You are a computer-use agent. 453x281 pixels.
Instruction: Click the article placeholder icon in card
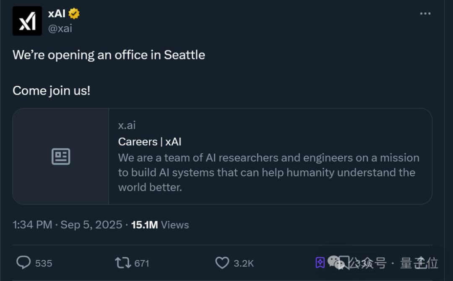click(61, 156)
